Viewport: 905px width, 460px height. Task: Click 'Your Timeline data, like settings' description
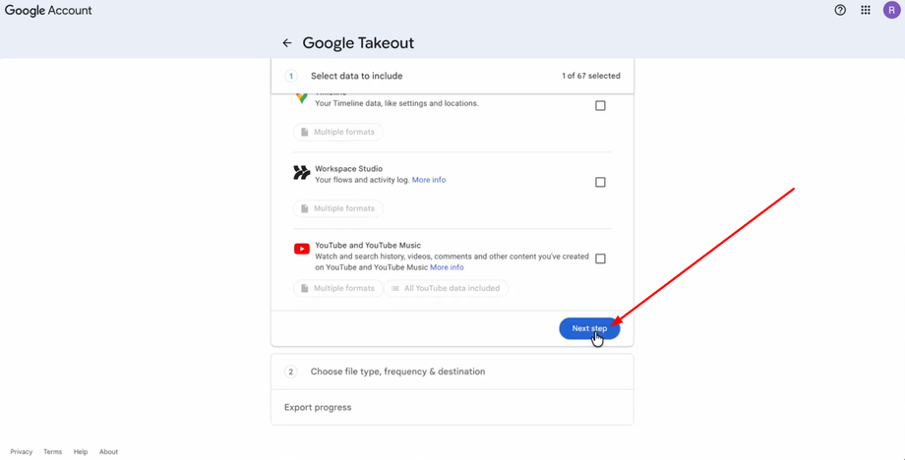[396, 104]
